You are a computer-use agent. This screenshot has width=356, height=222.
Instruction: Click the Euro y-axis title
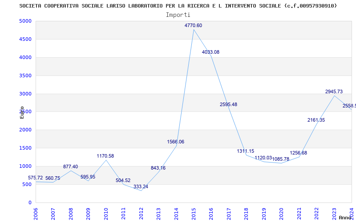(x=22, y=112)
